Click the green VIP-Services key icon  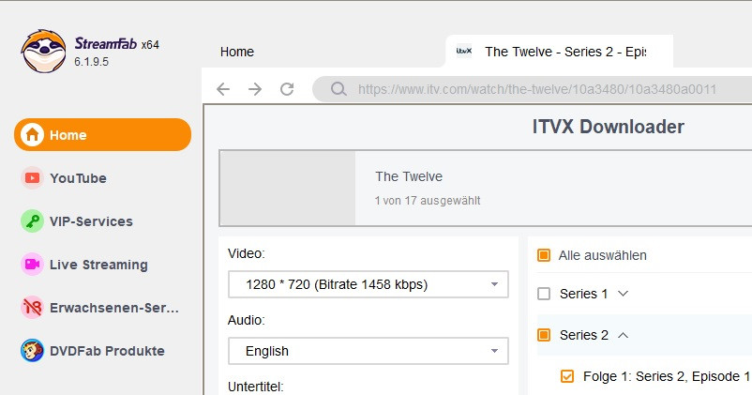(x=32, y=221)
